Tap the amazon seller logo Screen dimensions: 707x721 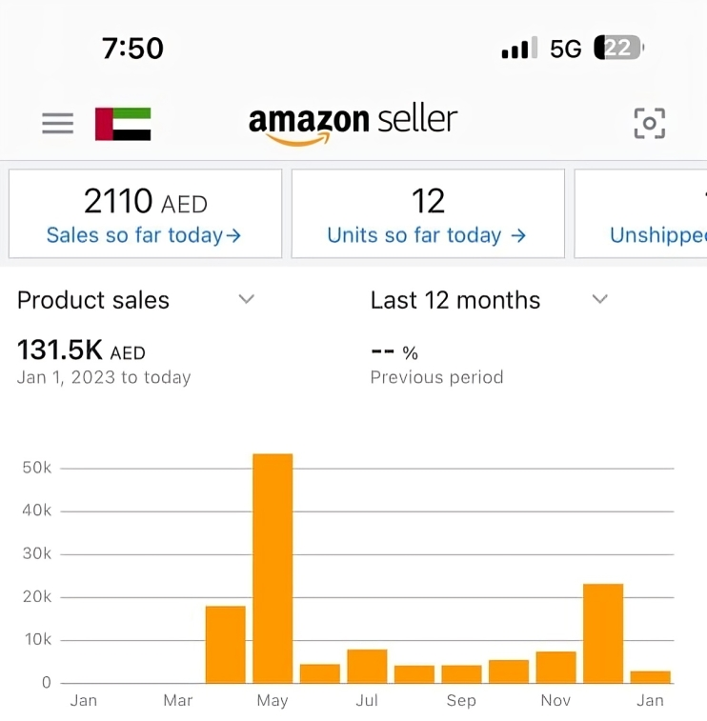pyautogui.click(x=353, y=124)
